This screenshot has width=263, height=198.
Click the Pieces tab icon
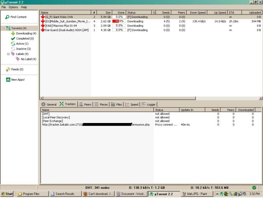click(96, 104)
